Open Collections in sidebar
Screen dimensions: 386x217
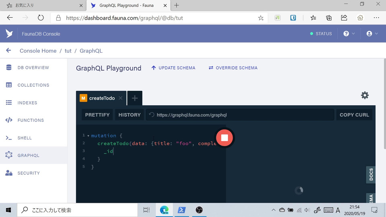33,85
